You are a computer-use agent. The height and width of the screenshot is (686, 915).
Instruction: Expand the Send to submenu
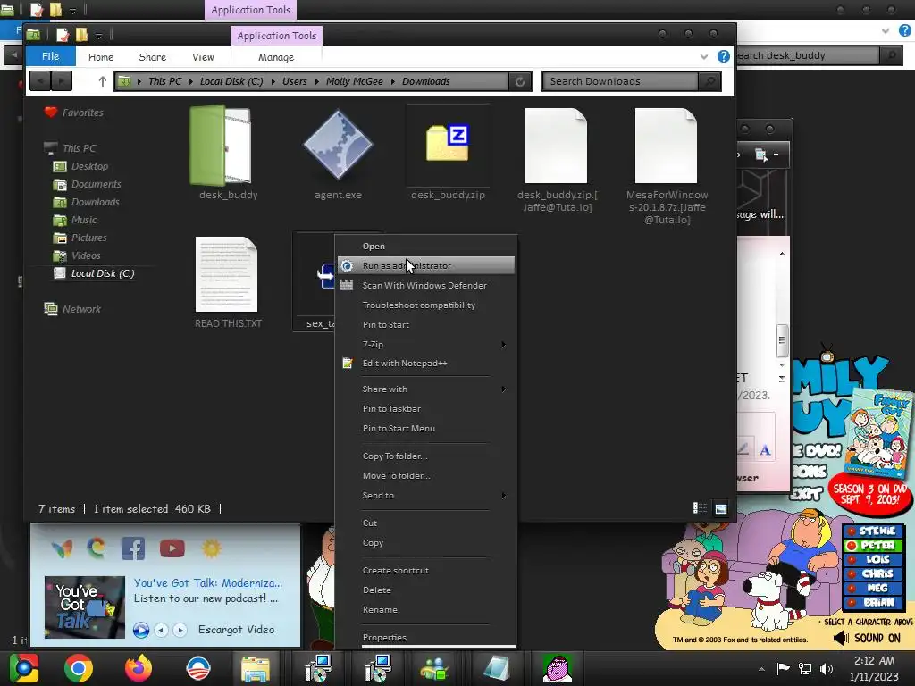426,495
